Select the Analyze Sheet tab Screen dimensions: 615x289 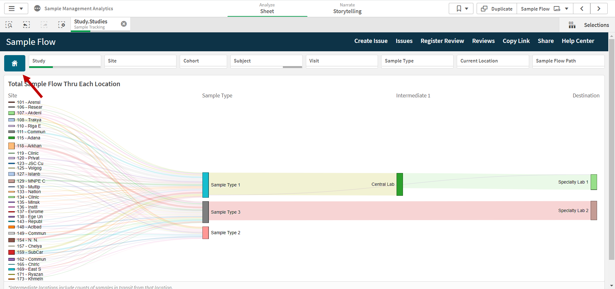(x=267, y=9)
